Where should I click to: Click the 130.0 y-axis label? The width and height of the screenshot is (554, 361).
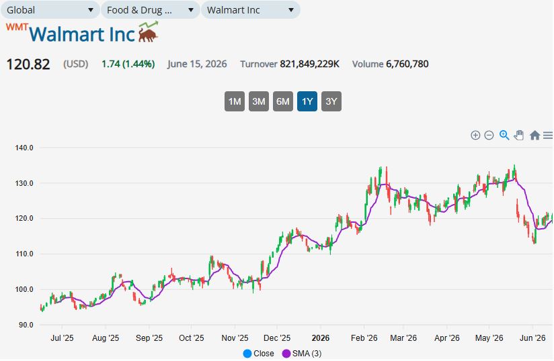pyautogui.click(x=24, y=183)
